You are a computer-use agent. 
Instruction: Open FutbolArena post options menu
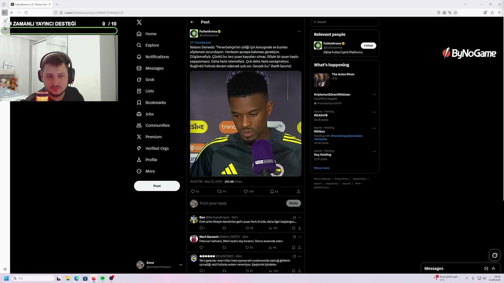click(299, 31)
